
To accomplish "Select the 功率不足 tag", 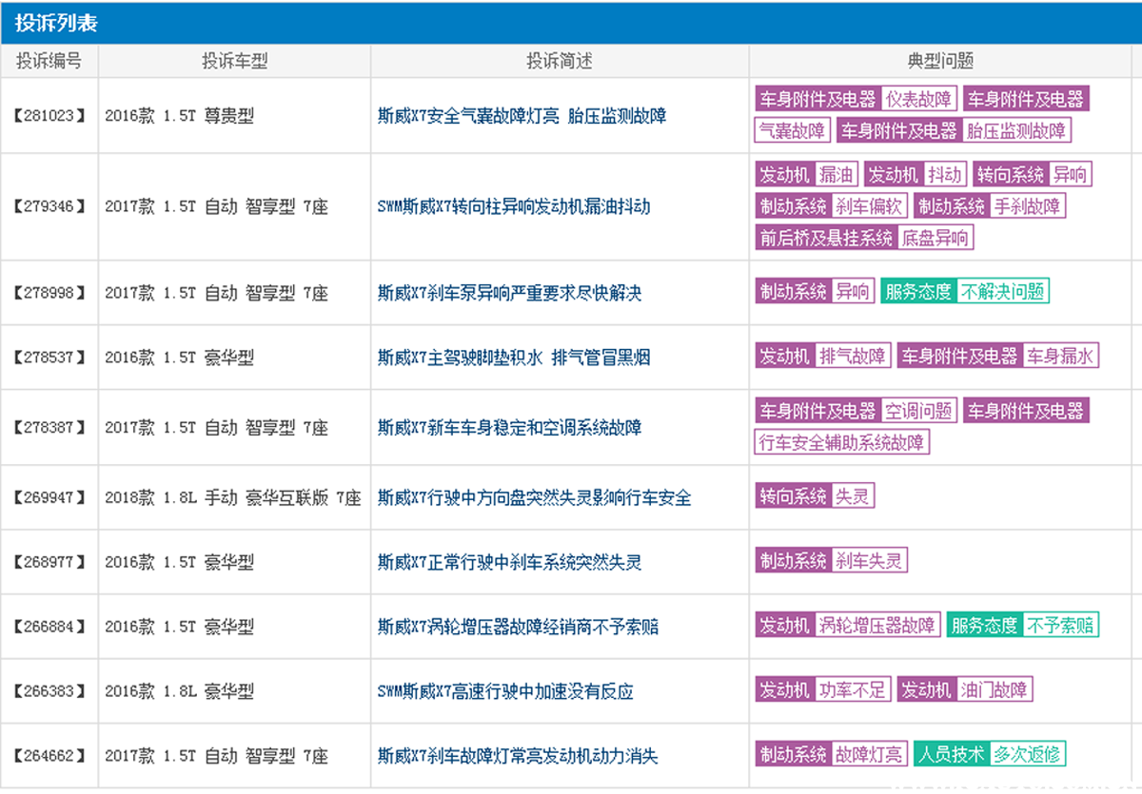I will point(853,690).
